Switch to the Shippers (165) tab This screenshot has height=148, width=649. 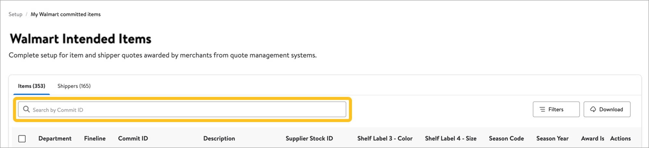point(74,86)
